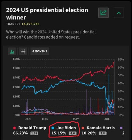Image resolution: width=132 pixels, height=140 pixels.
Task: Click the Trump 66.23% percentage value
Action: 20,133
